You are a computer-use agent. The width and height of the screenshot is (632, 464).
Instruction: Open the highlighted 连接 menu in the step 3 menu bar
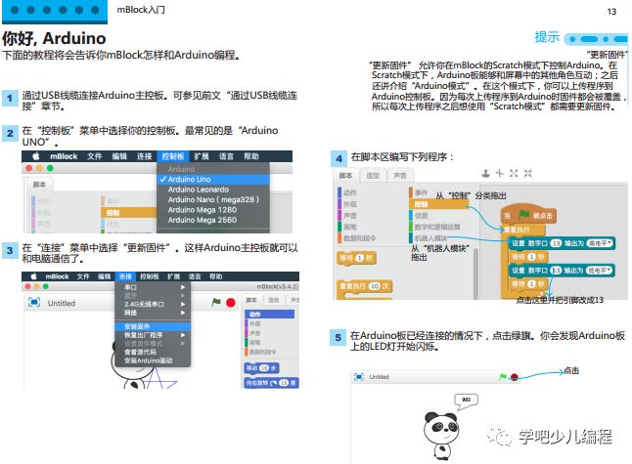point(125,276)
